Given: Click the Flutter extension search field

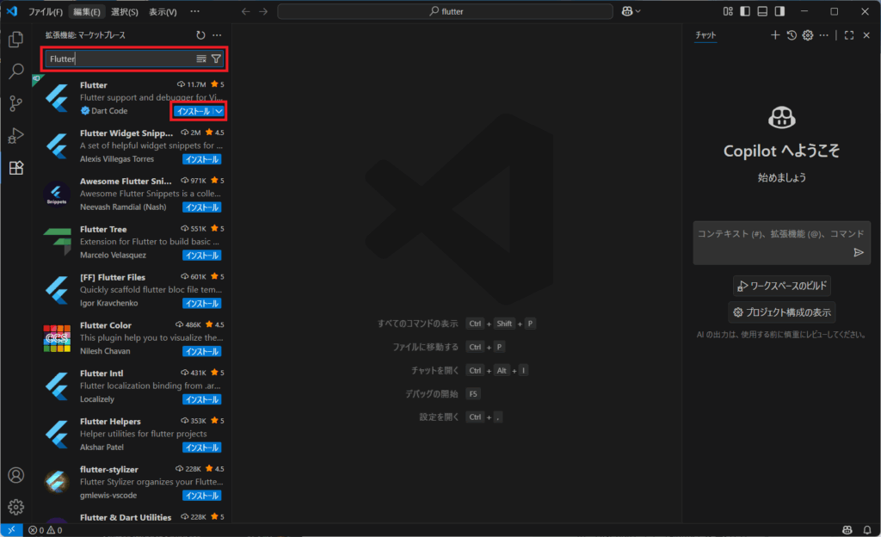Looking at the screenshot, I should coord(120,59).
